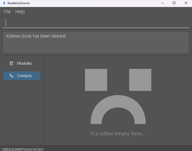Close the AcademySource window

pyautogui.click(x=186, y=3)
